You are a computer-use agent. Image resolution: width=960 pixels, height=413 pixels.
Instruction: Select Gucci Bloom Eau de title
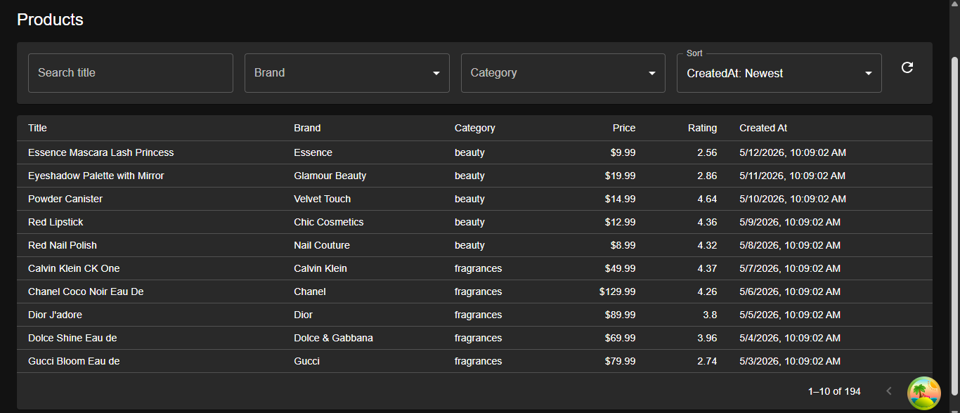coord(74,361)
